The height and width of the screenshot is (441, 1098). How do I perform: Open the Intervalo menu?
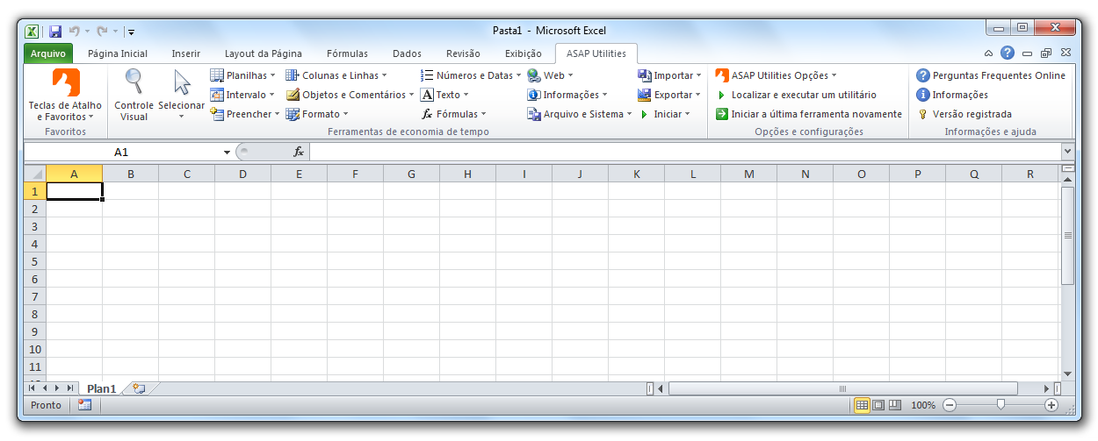pos(242,95)
